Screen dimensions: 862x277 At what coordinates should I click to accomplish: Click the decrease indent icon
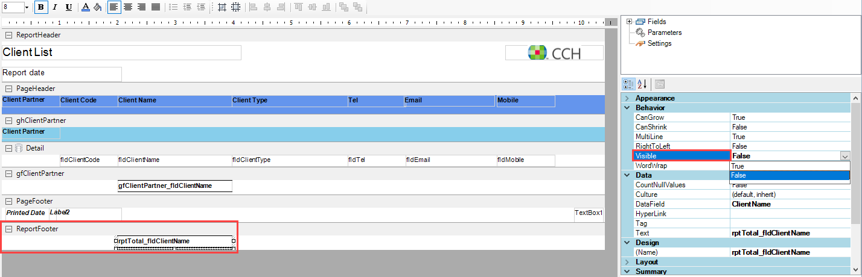tap(201, 7)
